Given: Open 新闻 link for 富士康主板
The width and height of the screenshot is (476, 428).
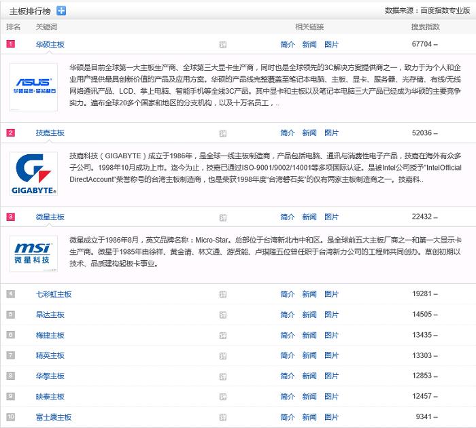Looking at the screenshot, I should click(x=309, y=417).
